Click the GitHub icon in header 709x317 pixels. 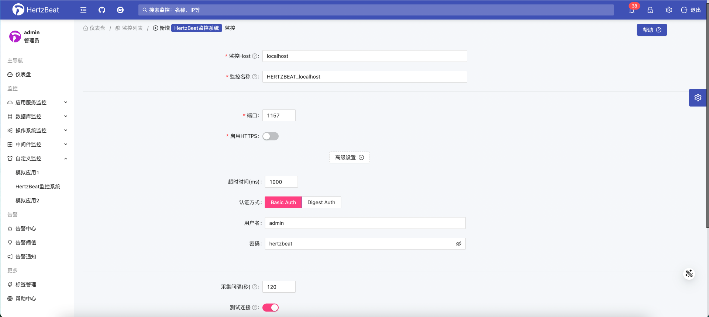point(102,10)
